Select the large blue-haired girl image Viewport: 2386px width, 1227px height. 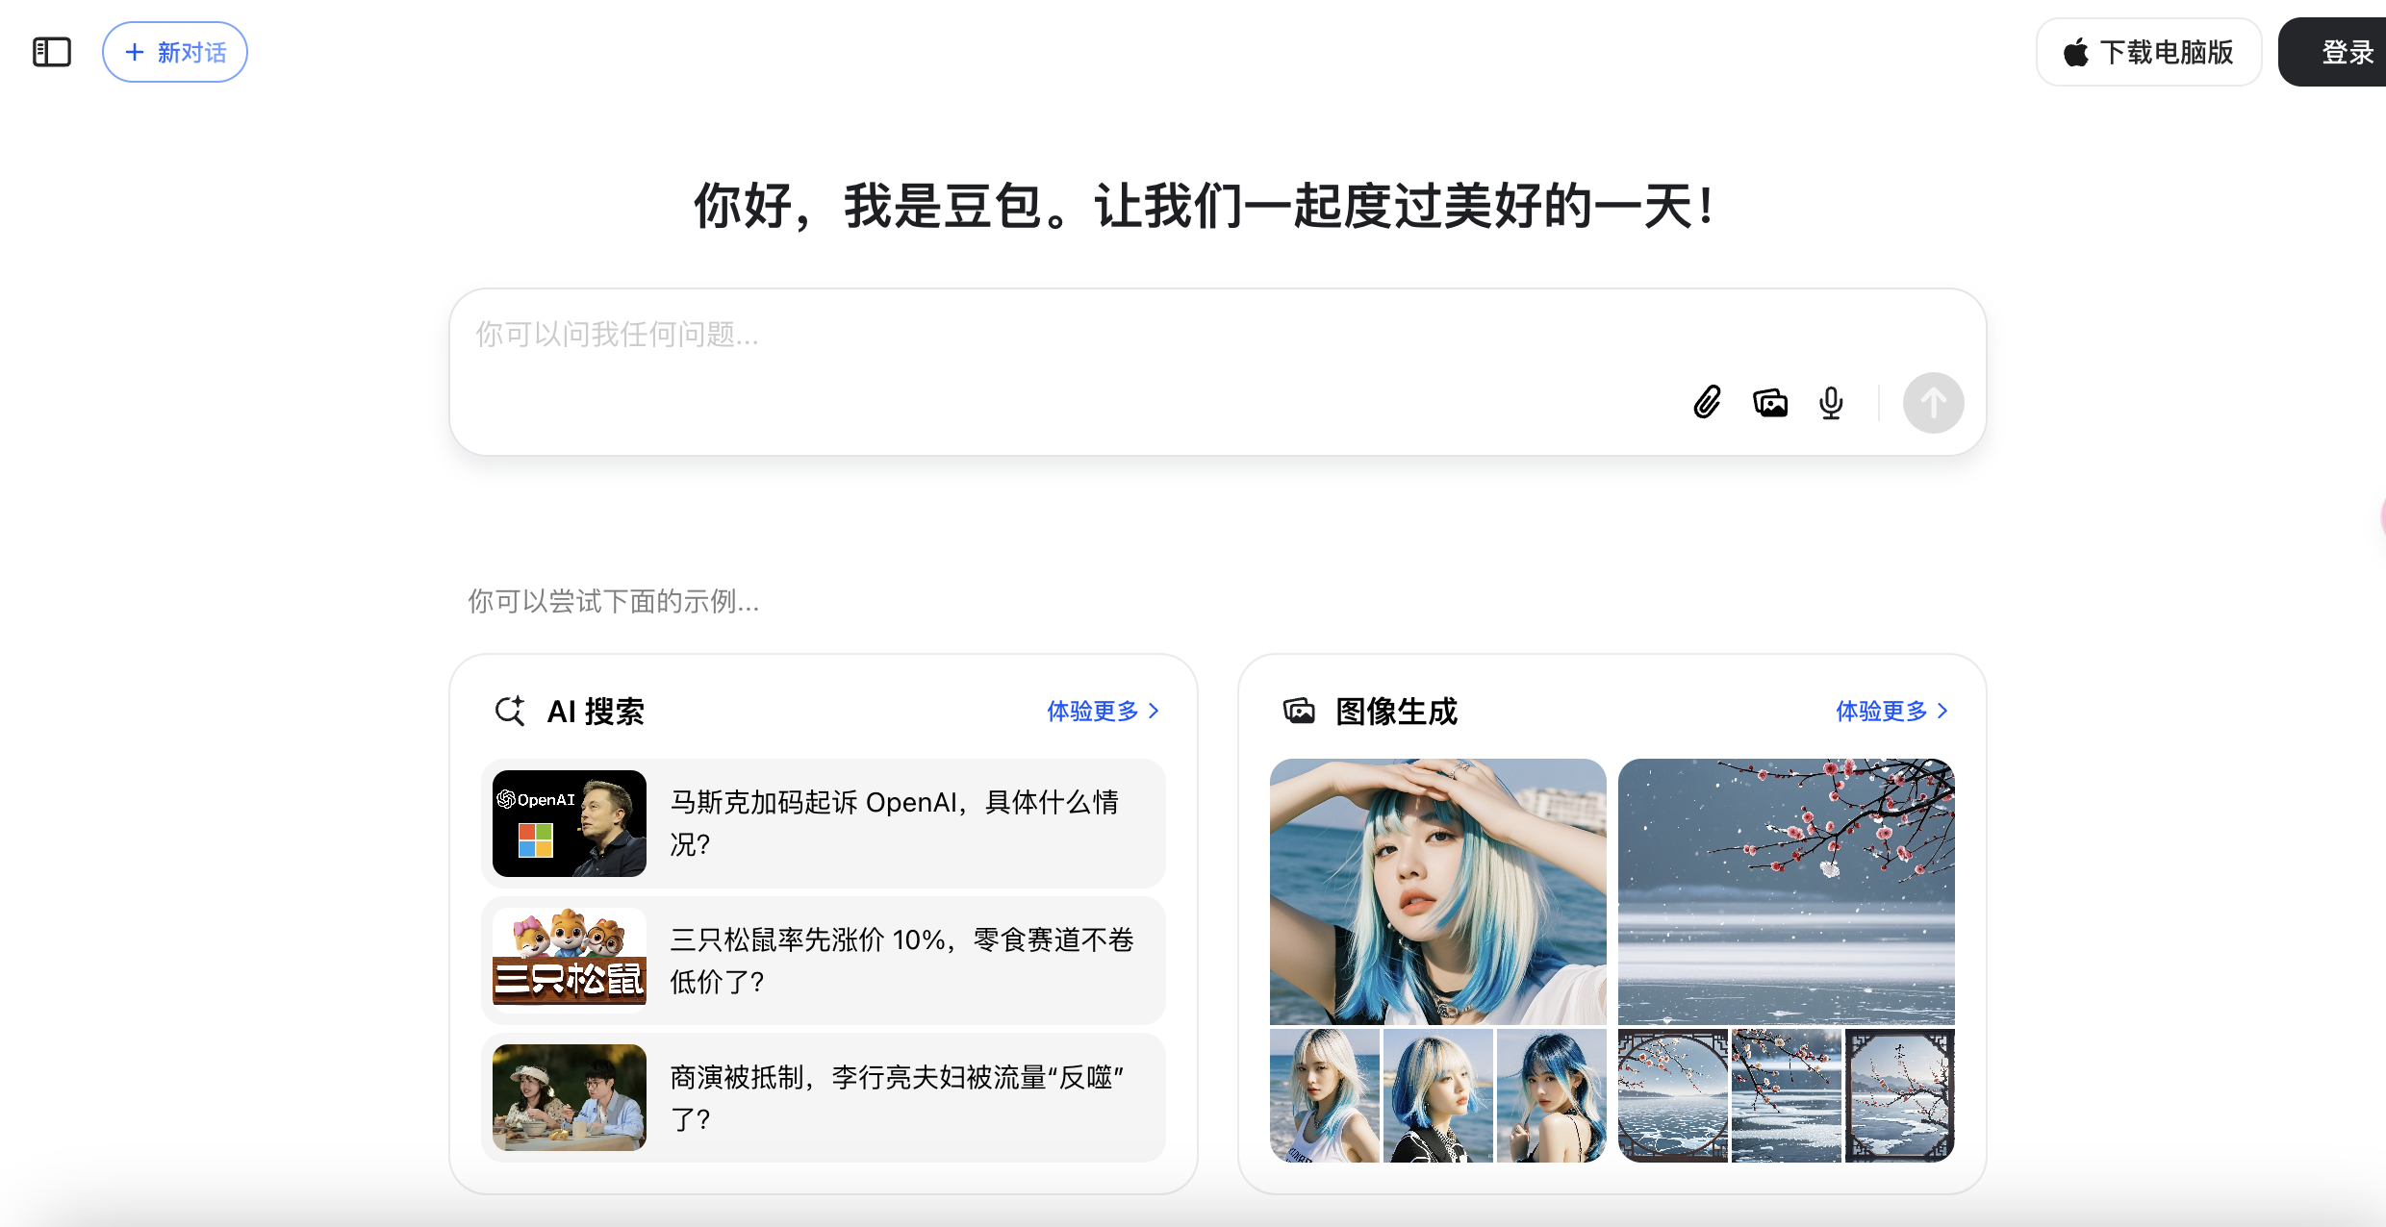click(x=1437, y=891)
